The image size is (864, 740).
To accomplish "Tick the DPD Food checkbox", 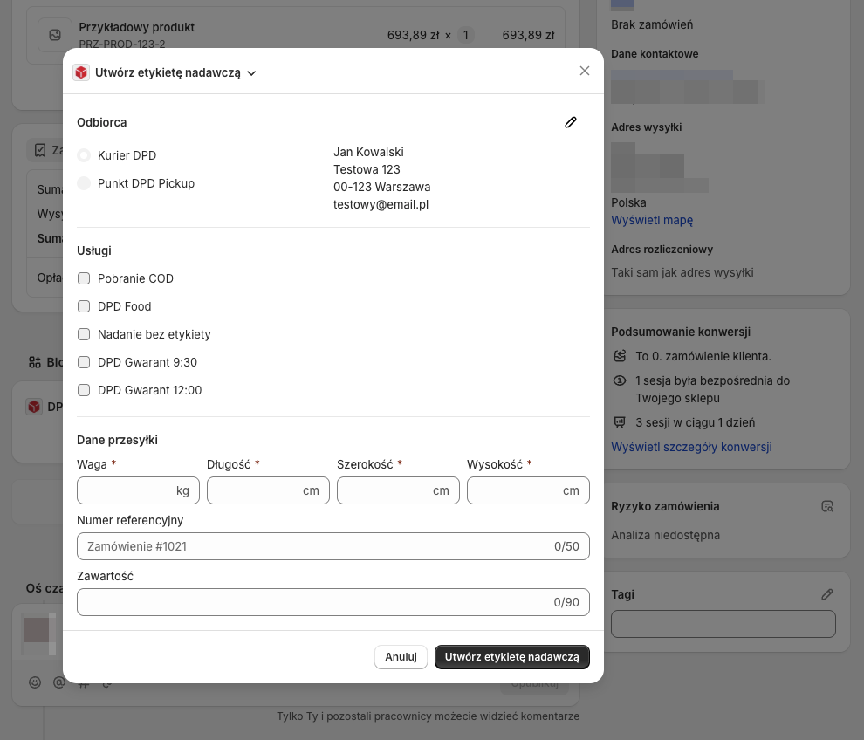I will (84, 306).
